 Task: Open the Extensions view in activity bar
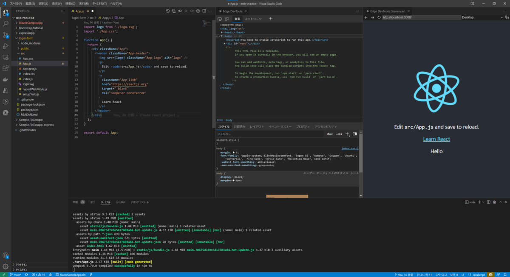[x=6, y=68]
